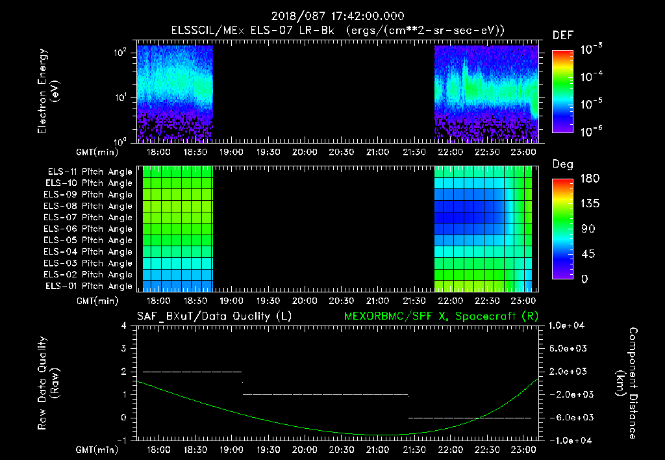This screenshot has width=665, height=460.
Task: Click the SAF_BXuT/Data Quality (L) legend
Action: click(214, 316)
